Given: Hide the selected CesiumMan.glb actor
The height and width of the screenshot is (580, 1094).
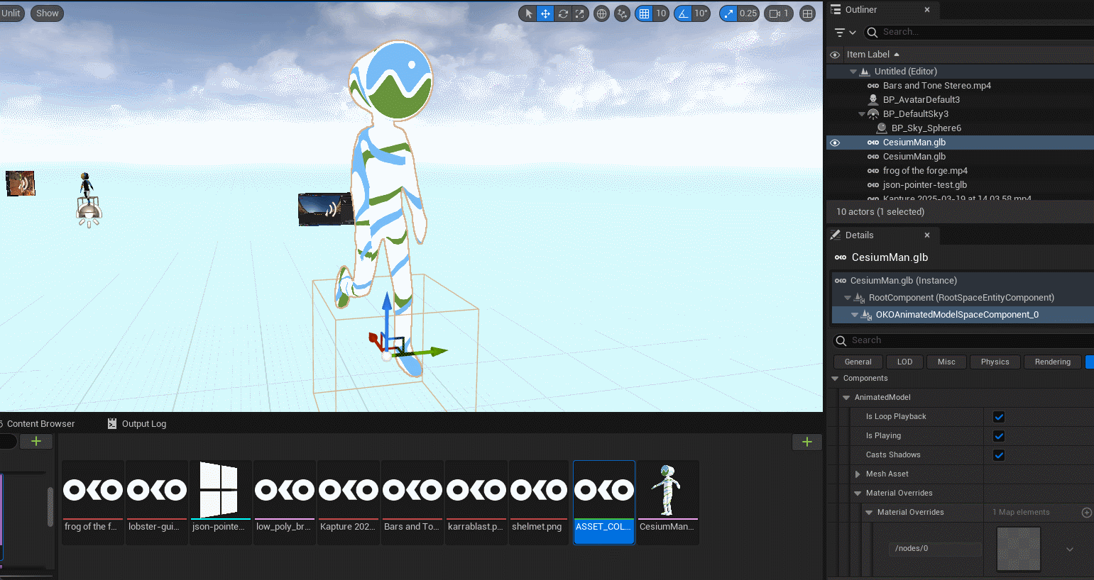Looking at the screenshot, I should (x=835, y=143).
